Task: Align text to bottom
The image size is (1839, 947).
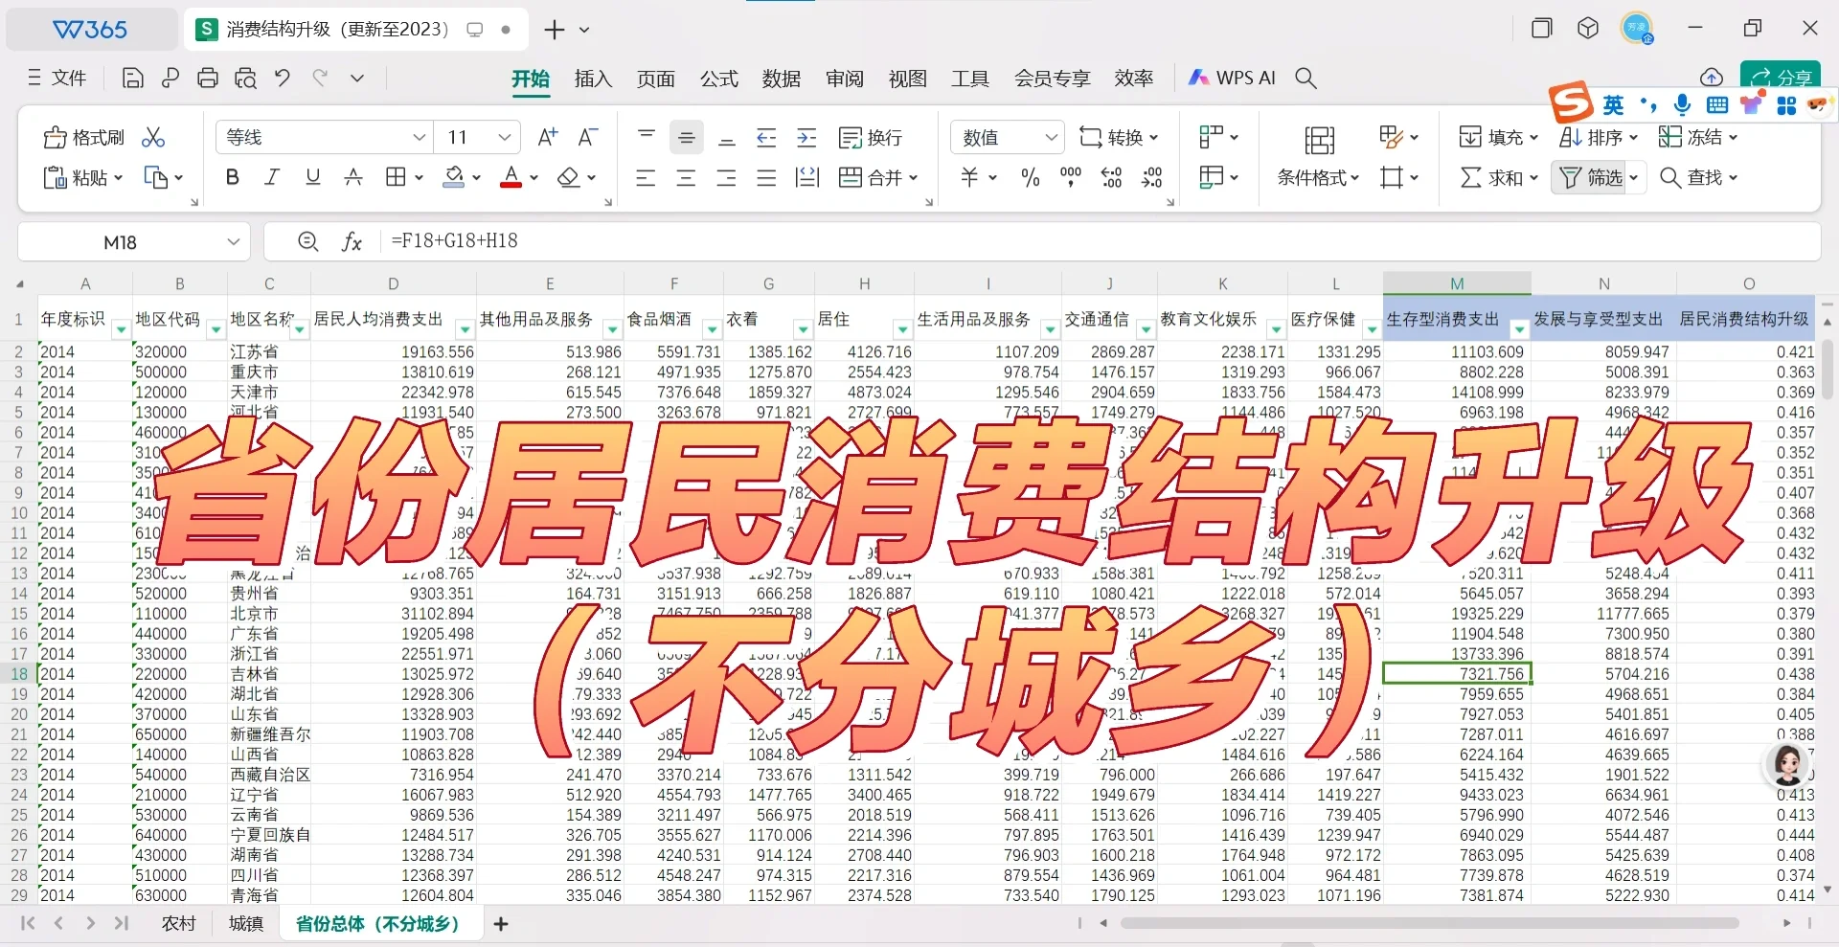Action: tap(727, 138)
